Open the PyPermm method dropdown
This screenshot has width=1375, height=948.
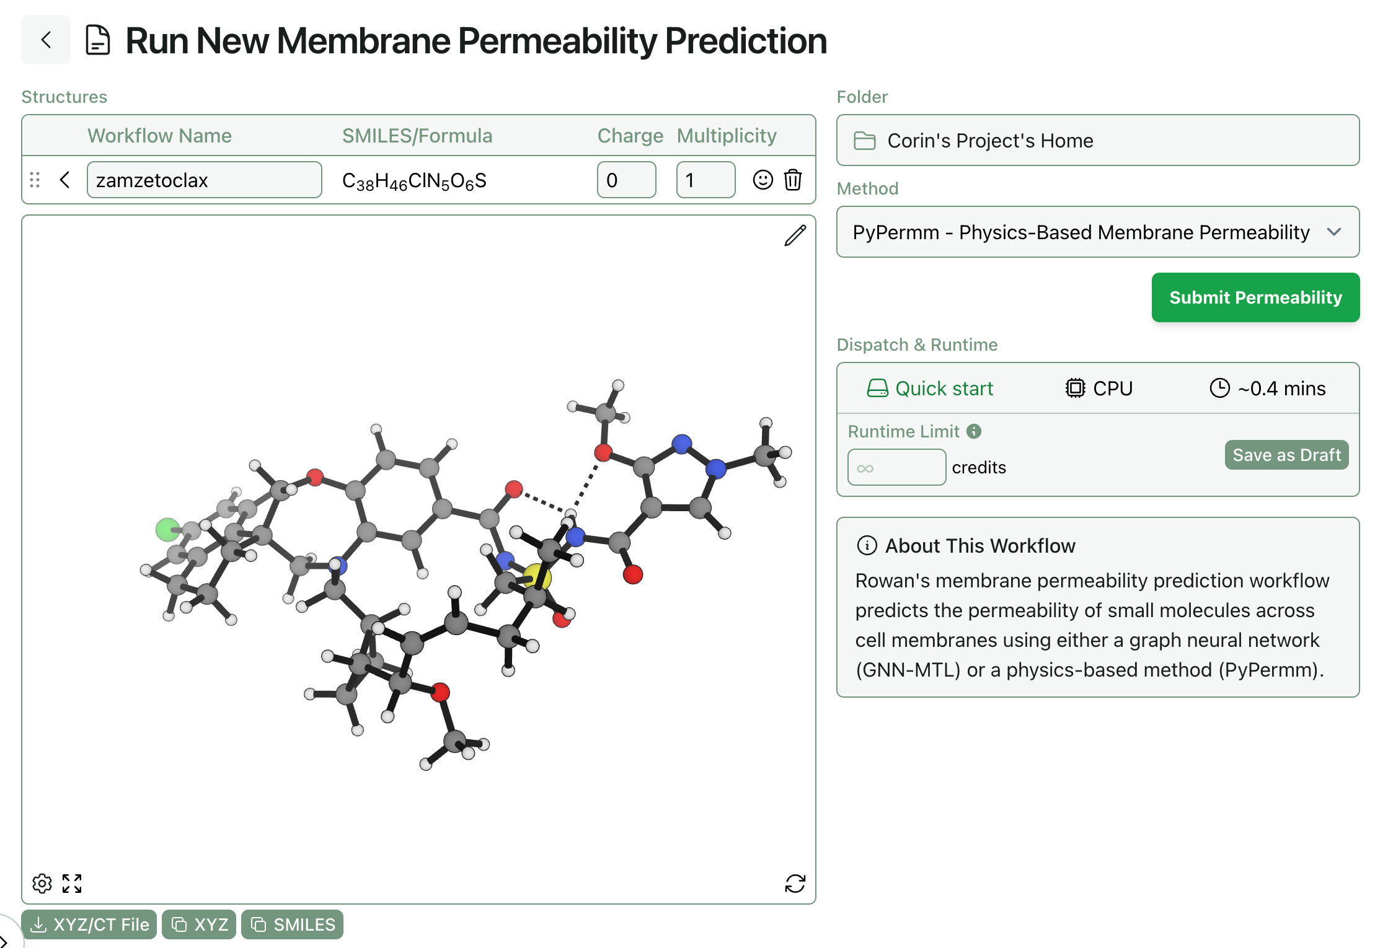click(1097, 232)
